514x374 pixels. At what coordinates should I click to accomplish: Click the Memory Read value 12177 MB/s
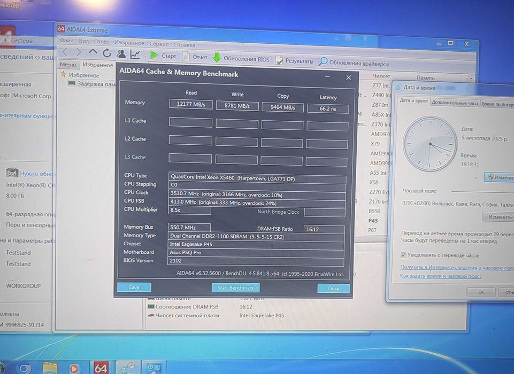pyautogui.click(x=191, y=104)
